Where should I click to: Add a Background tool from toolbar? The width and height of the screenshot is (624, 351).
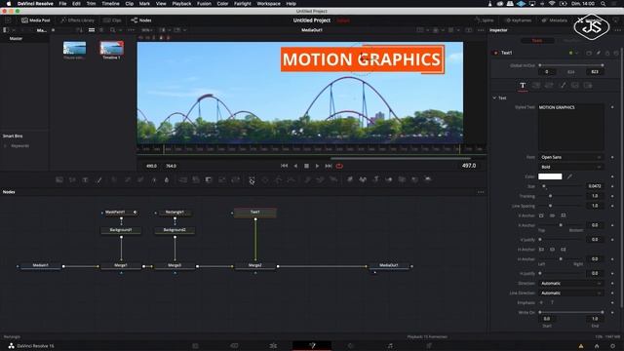click(59, 179)
